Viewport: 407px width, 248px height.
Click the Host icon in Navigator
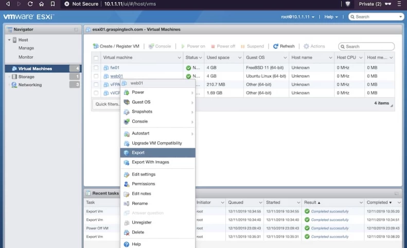click(x=14, y=40)
